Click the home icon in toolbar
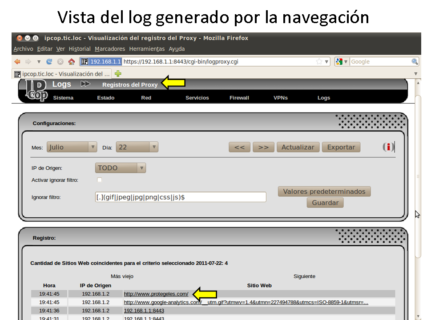The height and width of the screenshot is (320, 427). coord(71,62)
